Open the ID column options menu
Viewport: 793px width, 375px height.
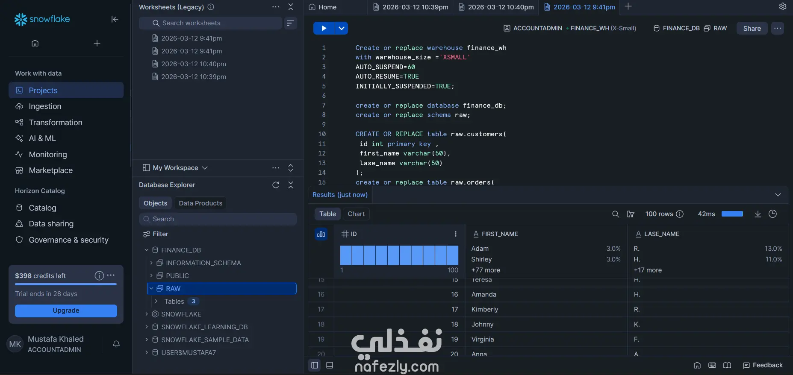456,234
